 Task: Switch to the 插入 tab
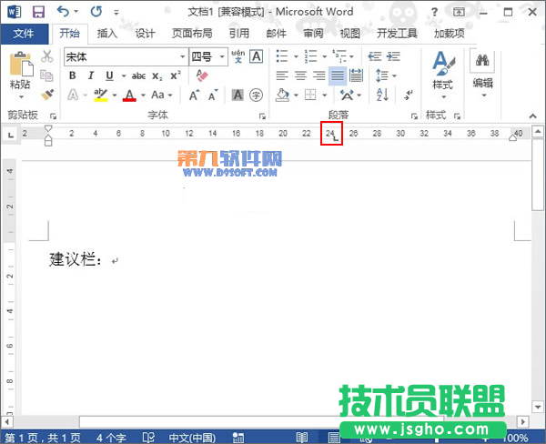(x=106, y=34)
